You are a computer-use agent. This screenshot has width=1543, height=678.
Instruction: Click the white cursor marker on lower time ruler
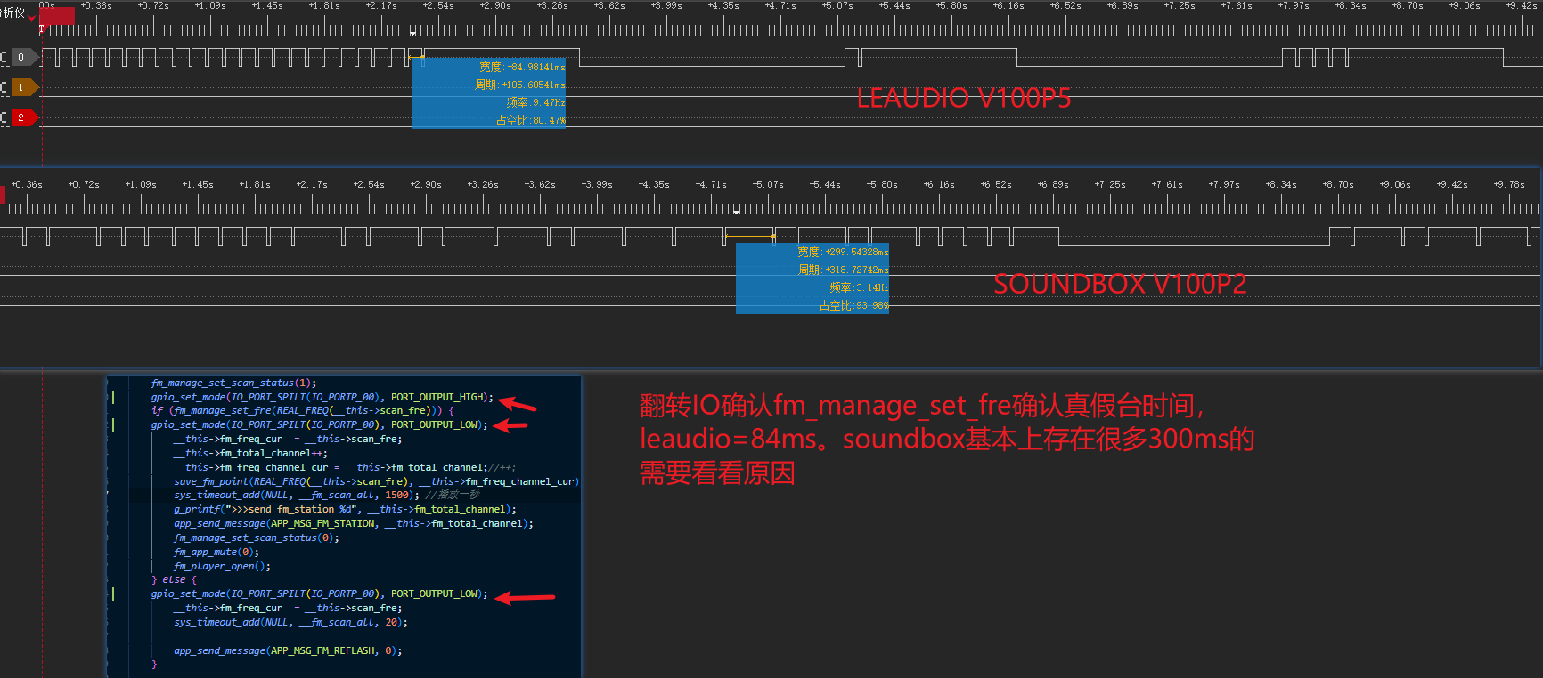click(x=736, y=212)
